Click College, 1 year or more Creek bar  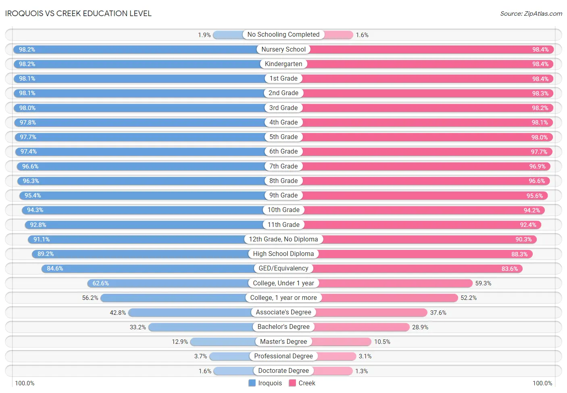[x=371, y=298]
